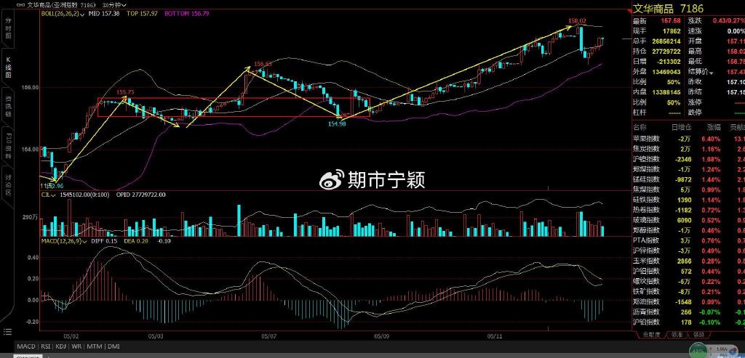This screenshot has height=358, width=745.
Task: Select the 硅铁指数 row
Action: coord(688,200)
